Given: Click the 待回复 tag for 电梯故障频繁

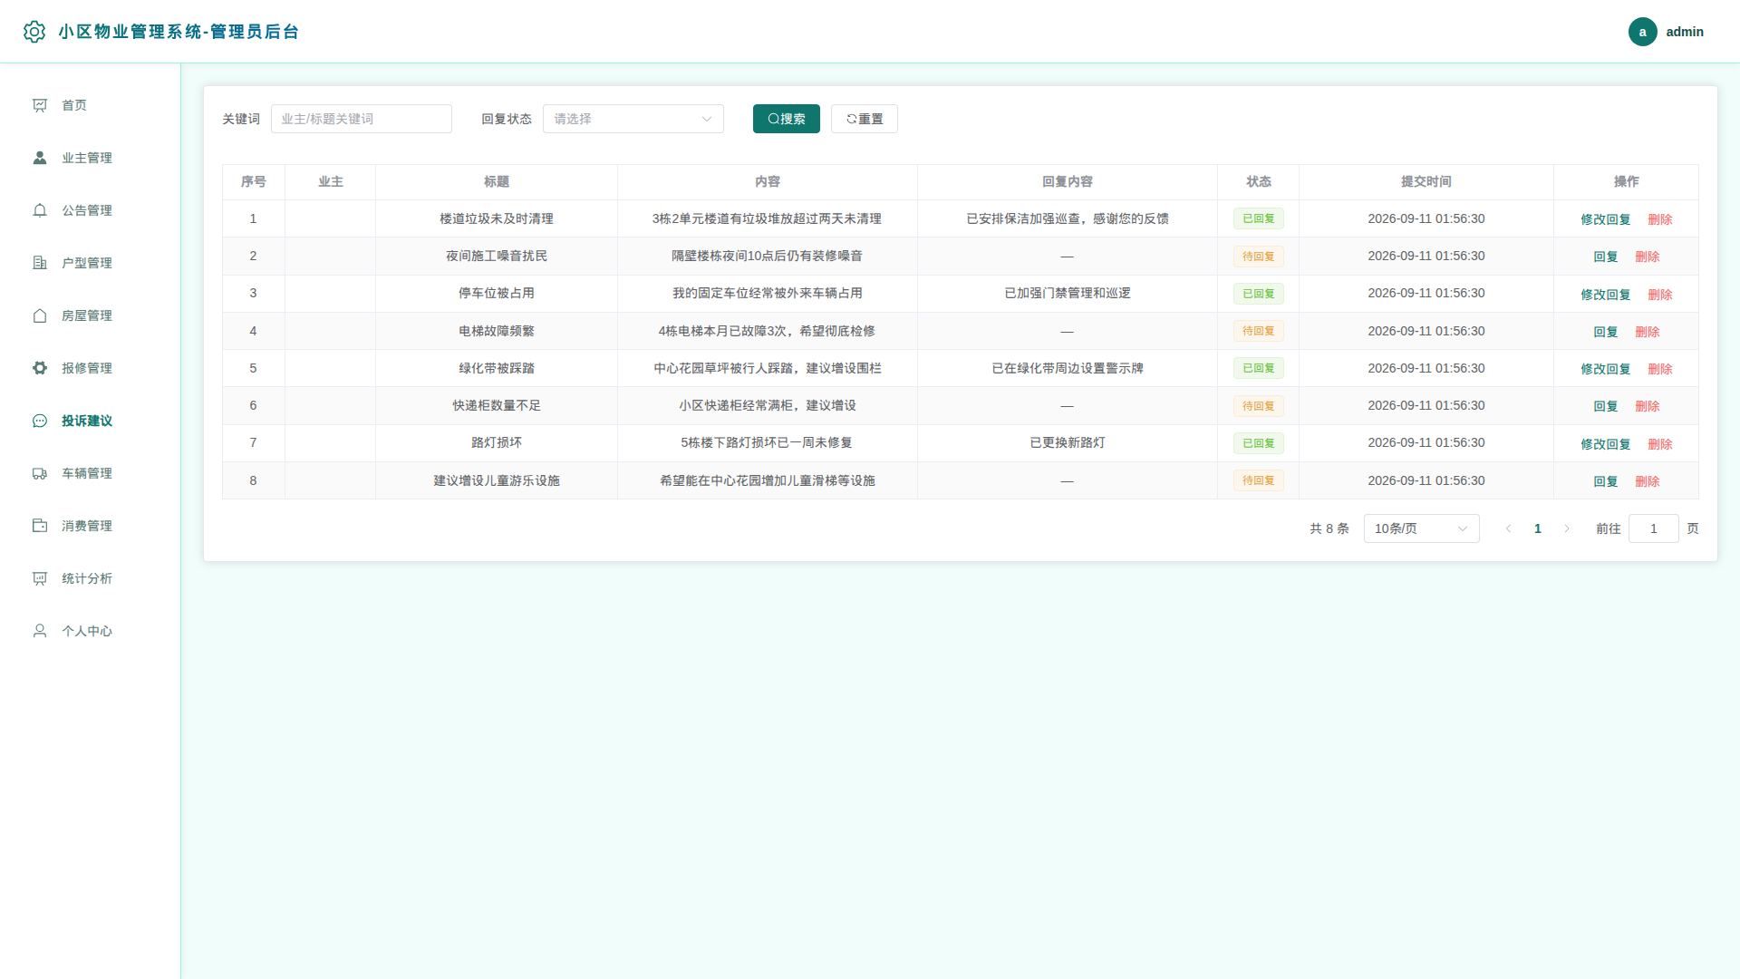Looking at the screenshot, I should 1258,331.
